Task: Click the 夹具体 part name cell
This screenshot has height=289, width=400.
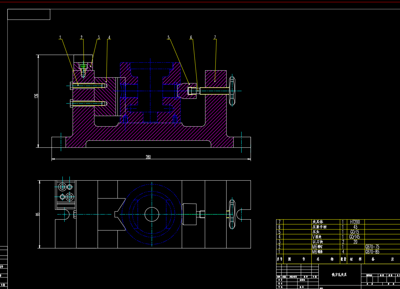Action: [317, 222]
